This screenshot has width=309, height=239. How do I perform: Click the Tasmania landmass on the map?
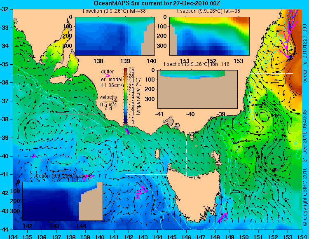pyautogui.click(x=195, y=195)
